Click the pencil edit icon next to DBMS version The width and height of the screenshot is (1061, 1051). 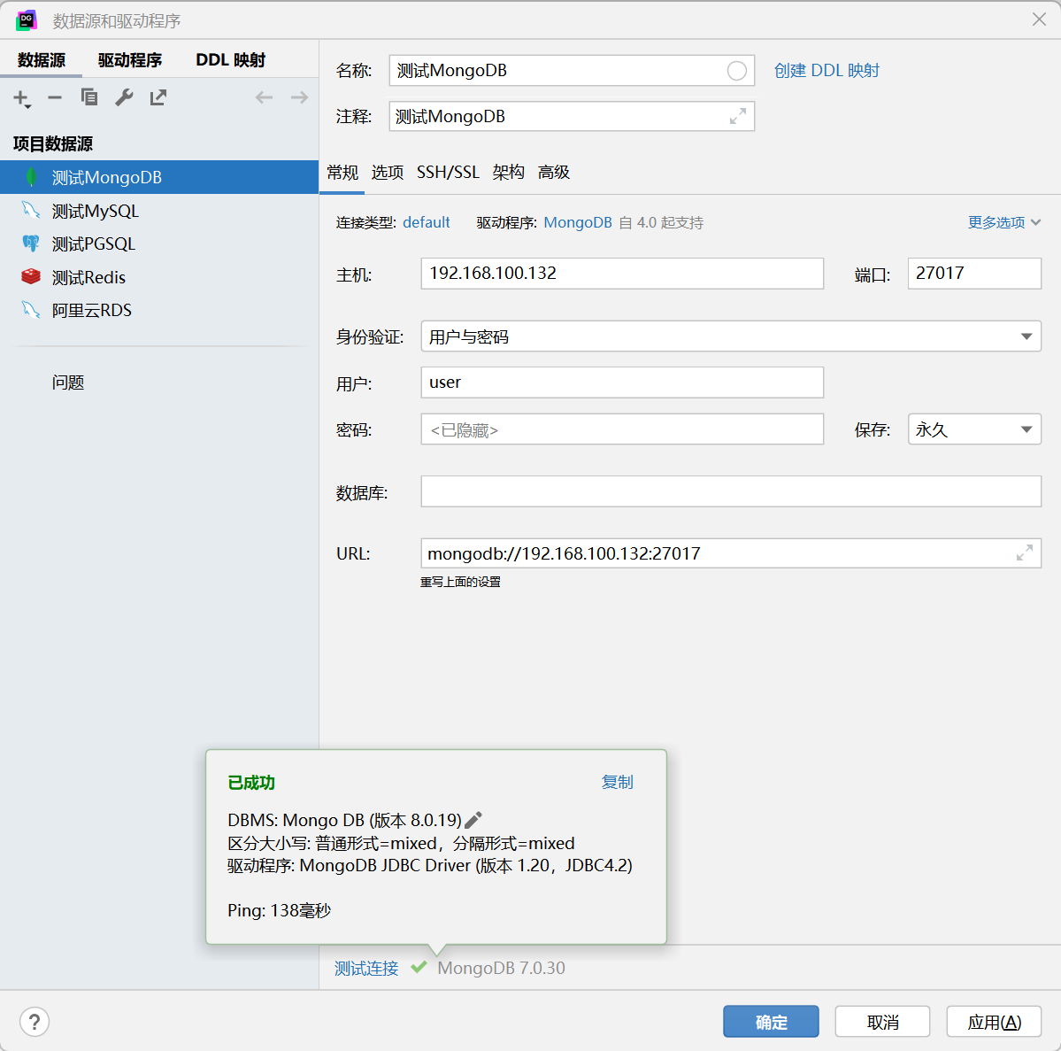coord(473,820)
